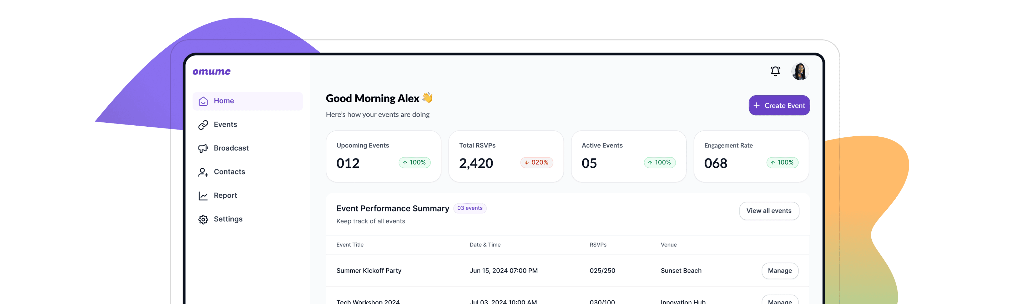This screenshot has width=1010, height=304.
Task: Open the Engagement Rate stat card
Action: (751, 156)
